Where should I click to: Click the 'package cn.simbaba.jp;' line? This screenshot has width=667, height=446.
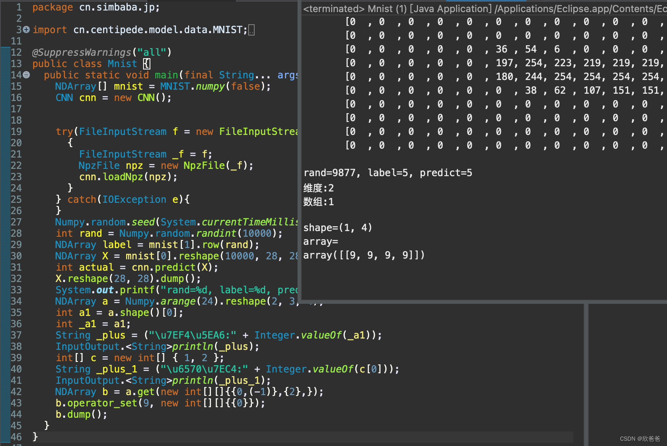[96, 7]
